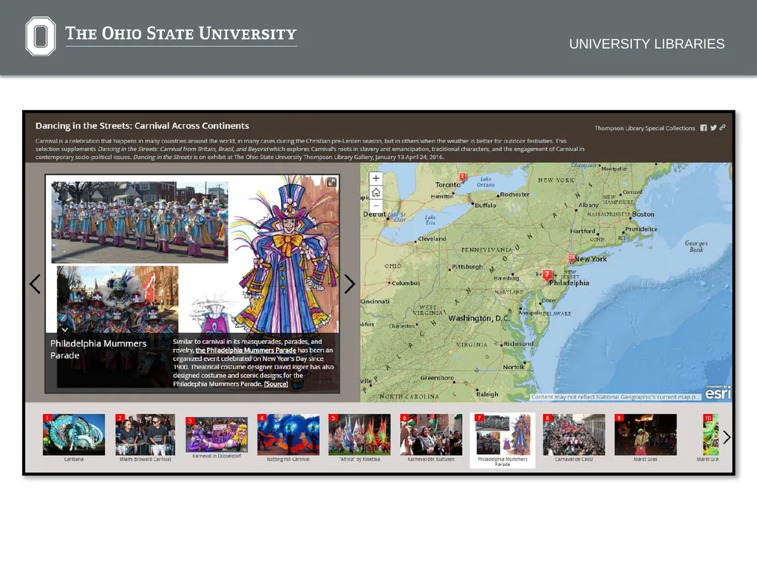The image size is (757, 568).
Task: Click the University Libraries header text
Action: click(647, 44)
